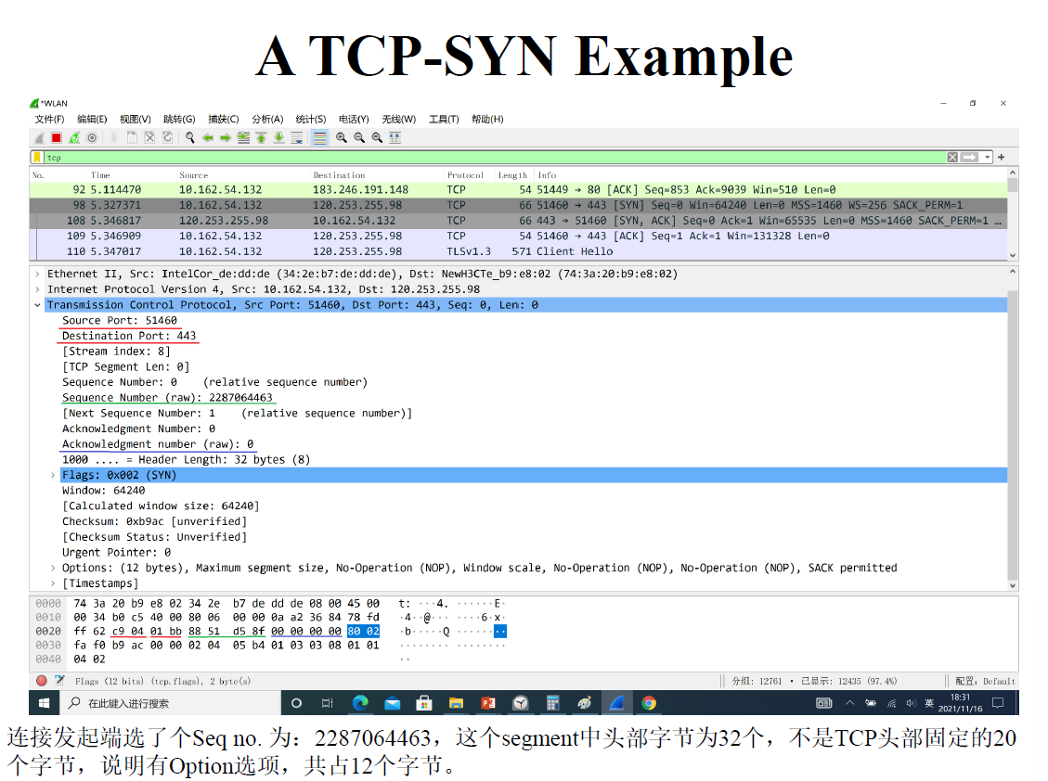Open the 分析(A) menu
Screen dimensions: 1048x781
tap(267, 119)
